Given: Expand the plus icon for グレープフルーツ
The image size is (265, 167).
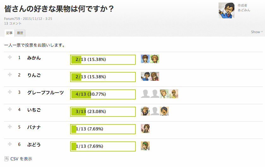Looking at the screenshot, I should [10, 92].
